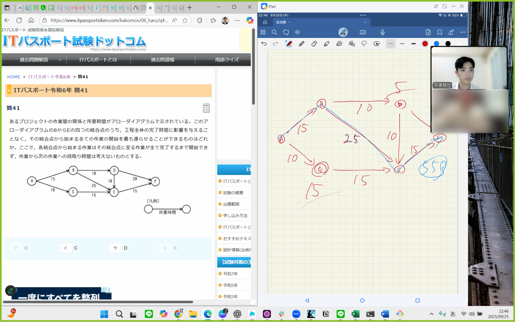Screen dimensions: 515x322
Task: Open the 用語クイズ navigation tab
Action: 227,60
